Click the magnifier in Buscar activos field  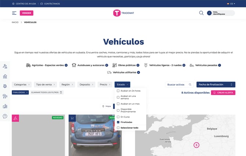(x=190, y=84)
